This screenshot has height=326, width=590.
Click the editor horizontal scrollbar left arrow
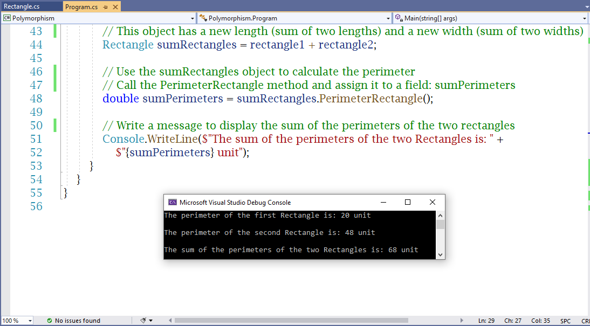169,321
